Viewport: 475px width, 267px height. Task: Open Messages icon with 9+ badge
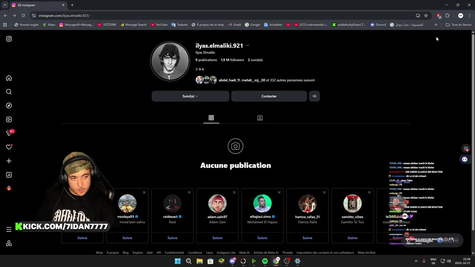[x=10, y=133]
